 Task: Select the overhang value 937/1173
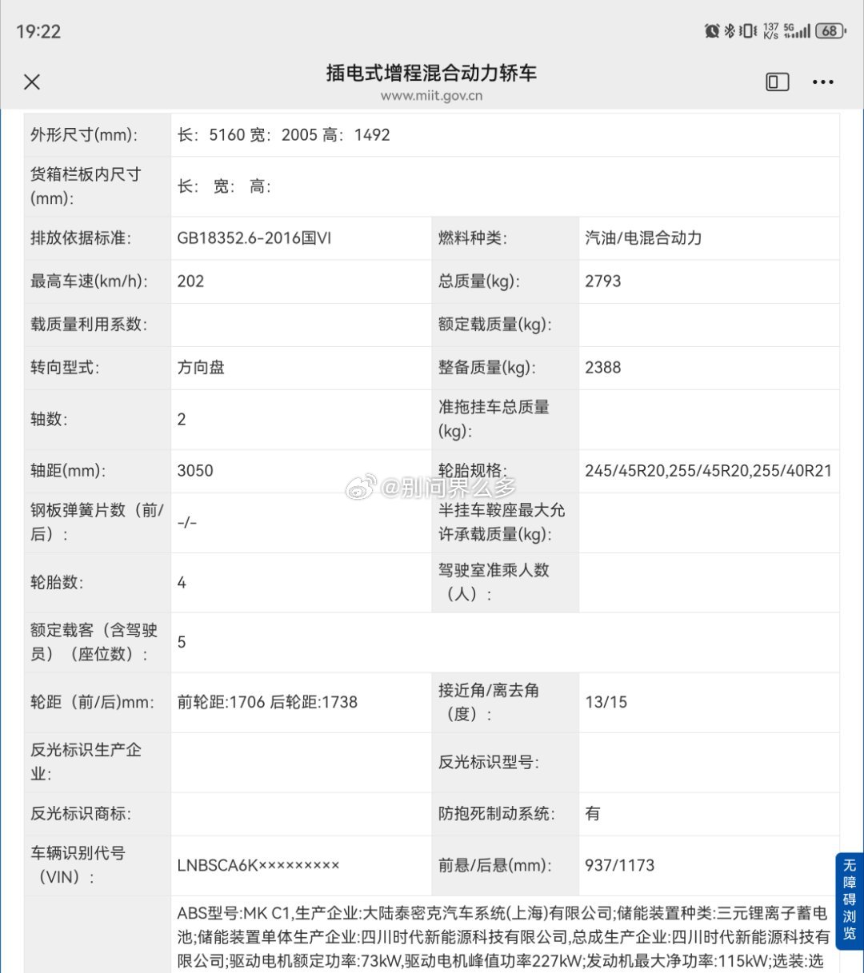click(620, 865)
